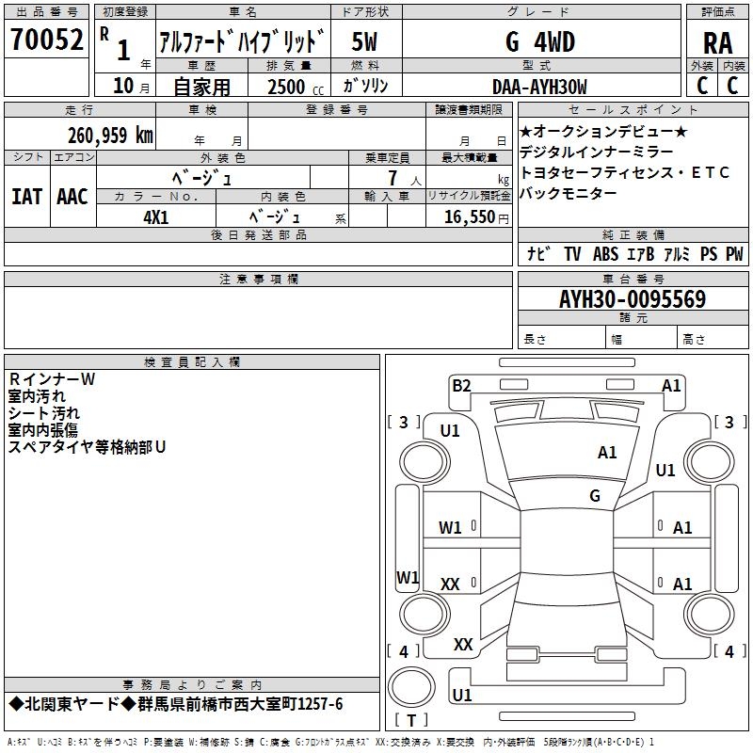This screenshot has width=753, height=753.
Task: Click the 後日発送部品 header
Action: pos(259,234)
